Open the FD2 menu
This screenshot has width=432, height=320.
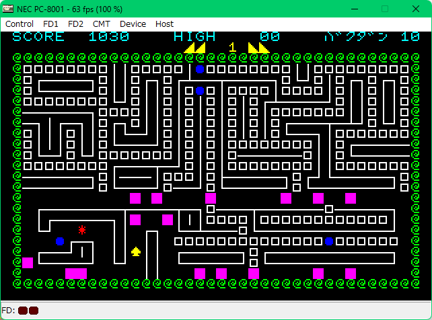(75, 24)
